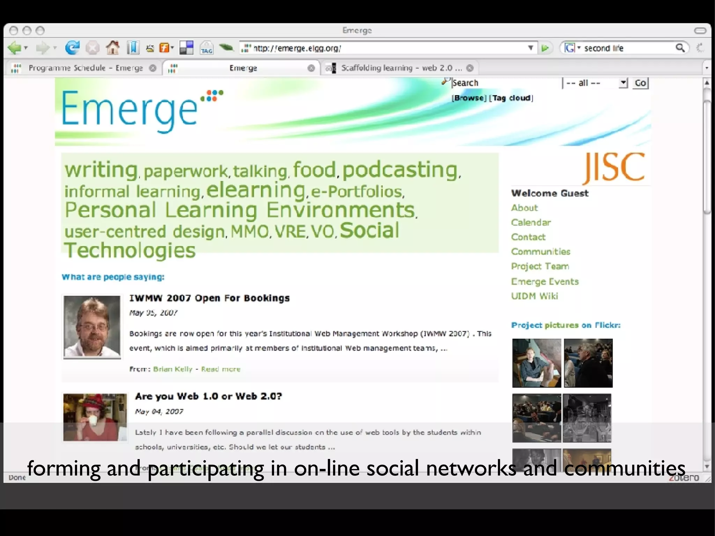The width and height of the screenshot is (715, 536).
Task: Open the Calendar link in sidebar
Action: coord(531,223)
